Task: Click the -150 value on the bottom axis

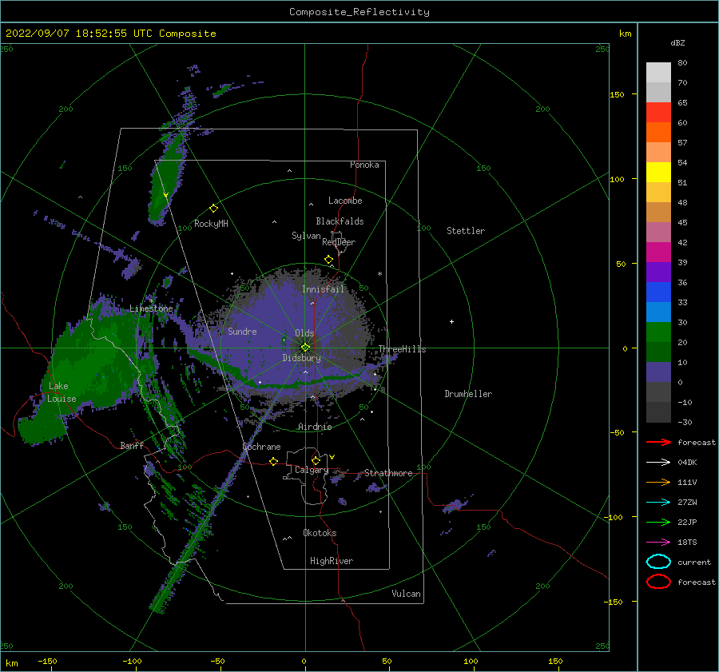Action: point(47,661)
